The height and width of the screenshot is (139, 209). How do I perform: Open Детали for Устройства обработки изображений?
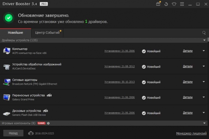188,66
